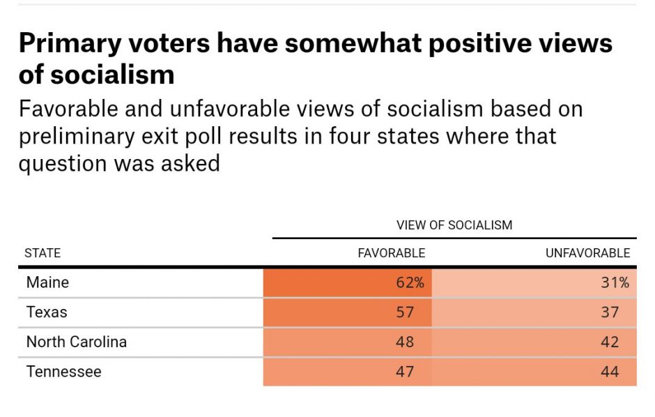
Task: Click the UNFAVORABLE column header
Action: tap(587, 253)
